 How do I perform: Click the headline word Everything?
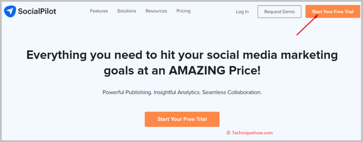(56, 56)
